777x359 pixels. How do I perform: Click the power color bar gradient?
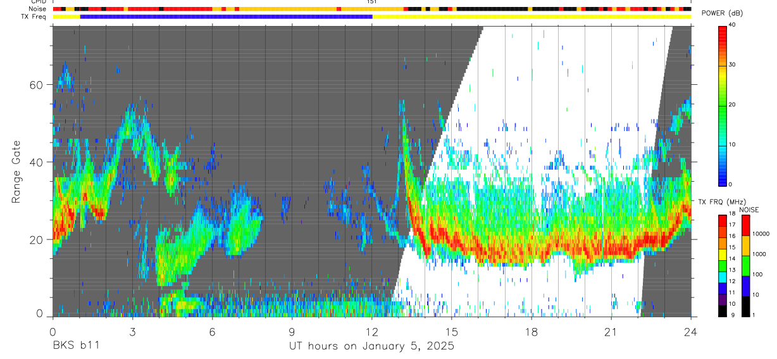click(723, 105)
